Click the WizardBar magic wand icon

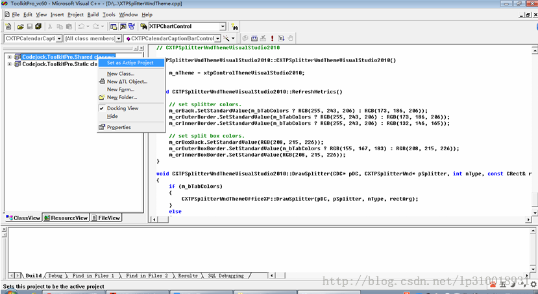[x=226, y=38]
